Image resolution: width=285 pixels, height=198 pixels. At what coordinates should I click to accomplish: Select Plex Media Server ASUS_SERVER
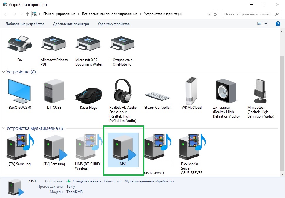(192, 147)
